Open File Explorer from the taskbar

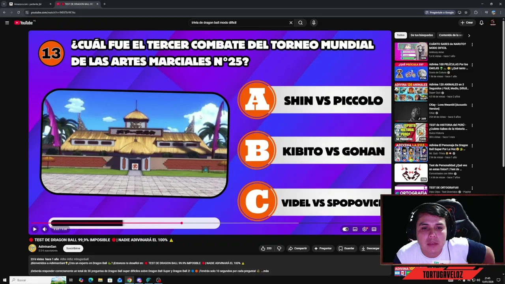(100, 280)
